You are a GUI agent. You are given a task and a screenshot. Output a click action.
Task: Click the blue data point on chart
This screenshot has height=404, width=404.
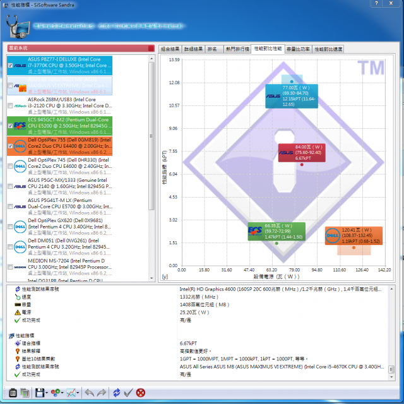(x=292, y=81)
